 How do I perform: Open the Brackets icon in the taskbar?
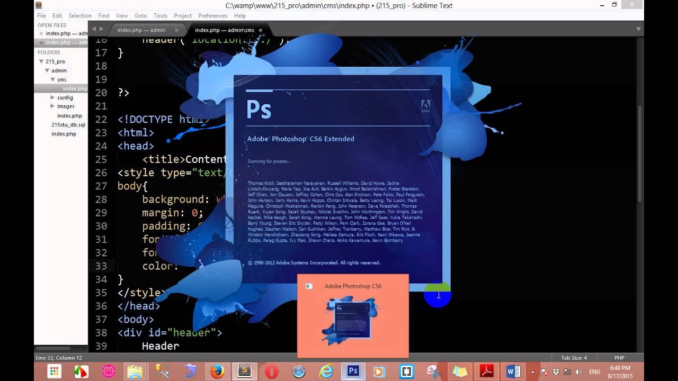(406, 371)
